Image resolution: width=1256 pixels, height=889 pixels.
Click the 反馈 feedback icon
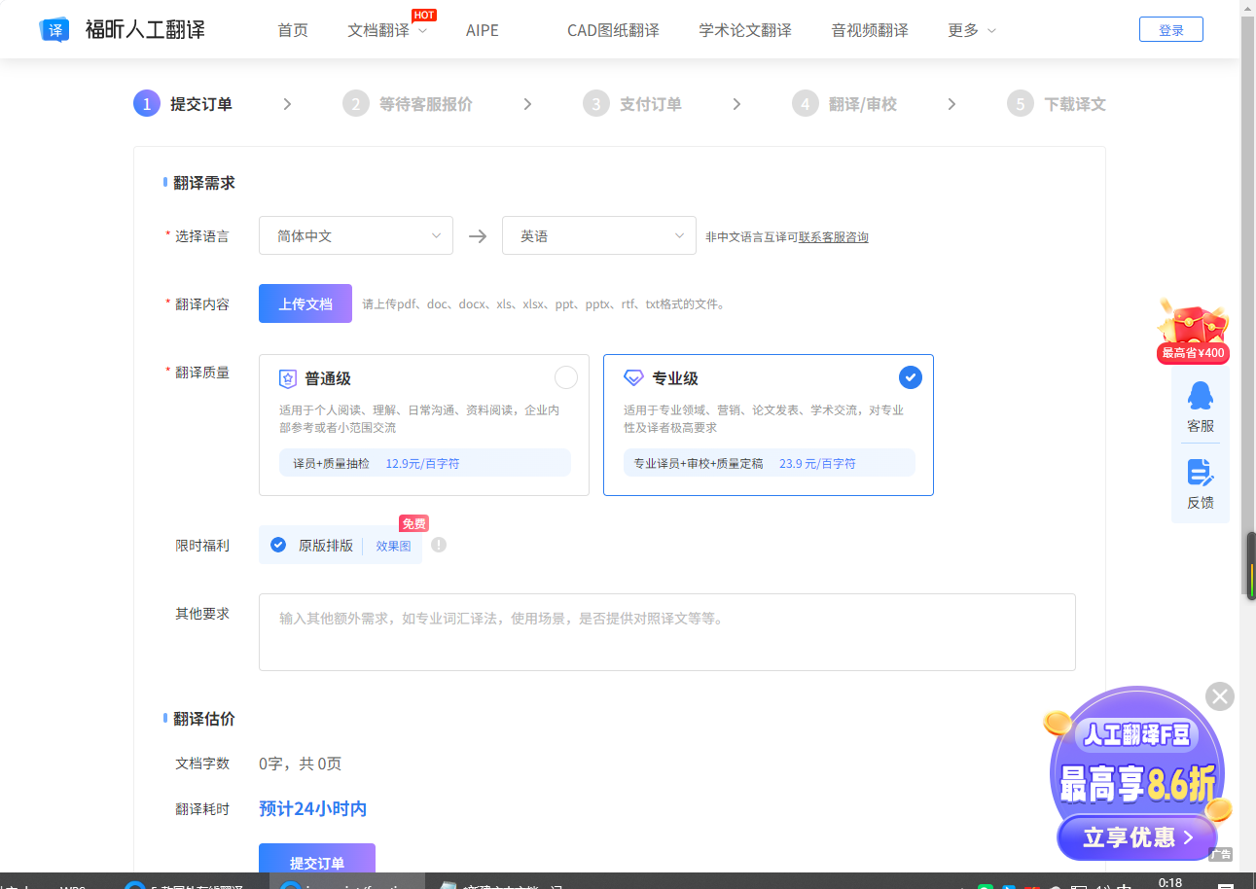[x=1201, y=473]
